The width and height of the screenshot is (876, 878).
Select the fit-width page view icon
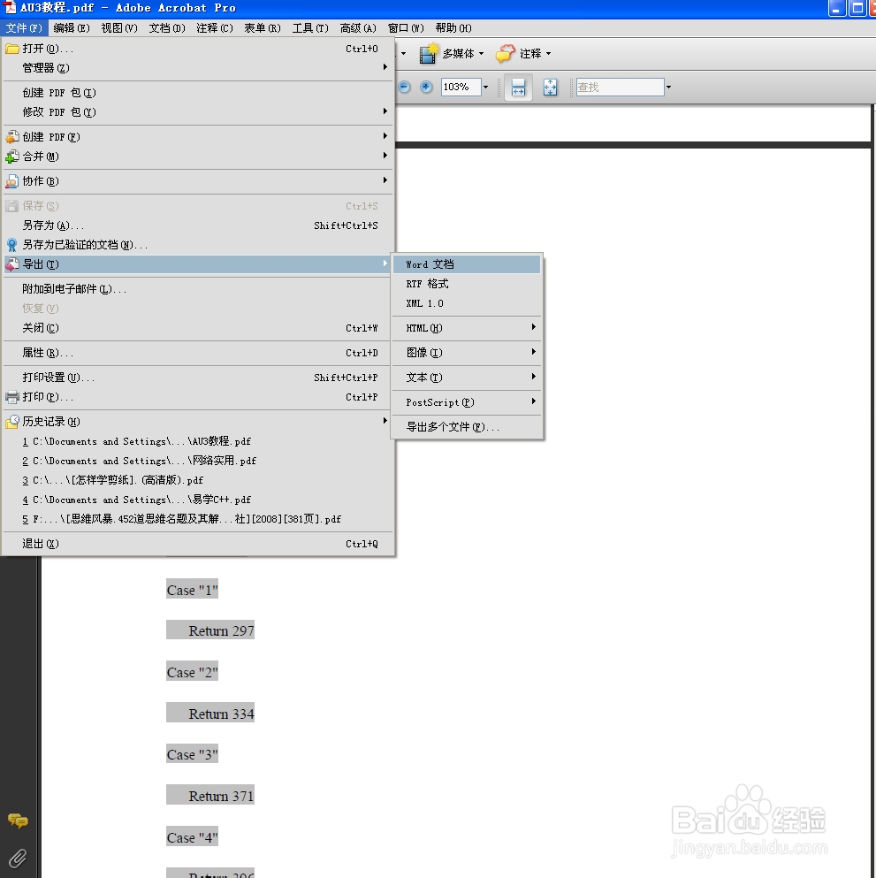(x=517, y=87)
